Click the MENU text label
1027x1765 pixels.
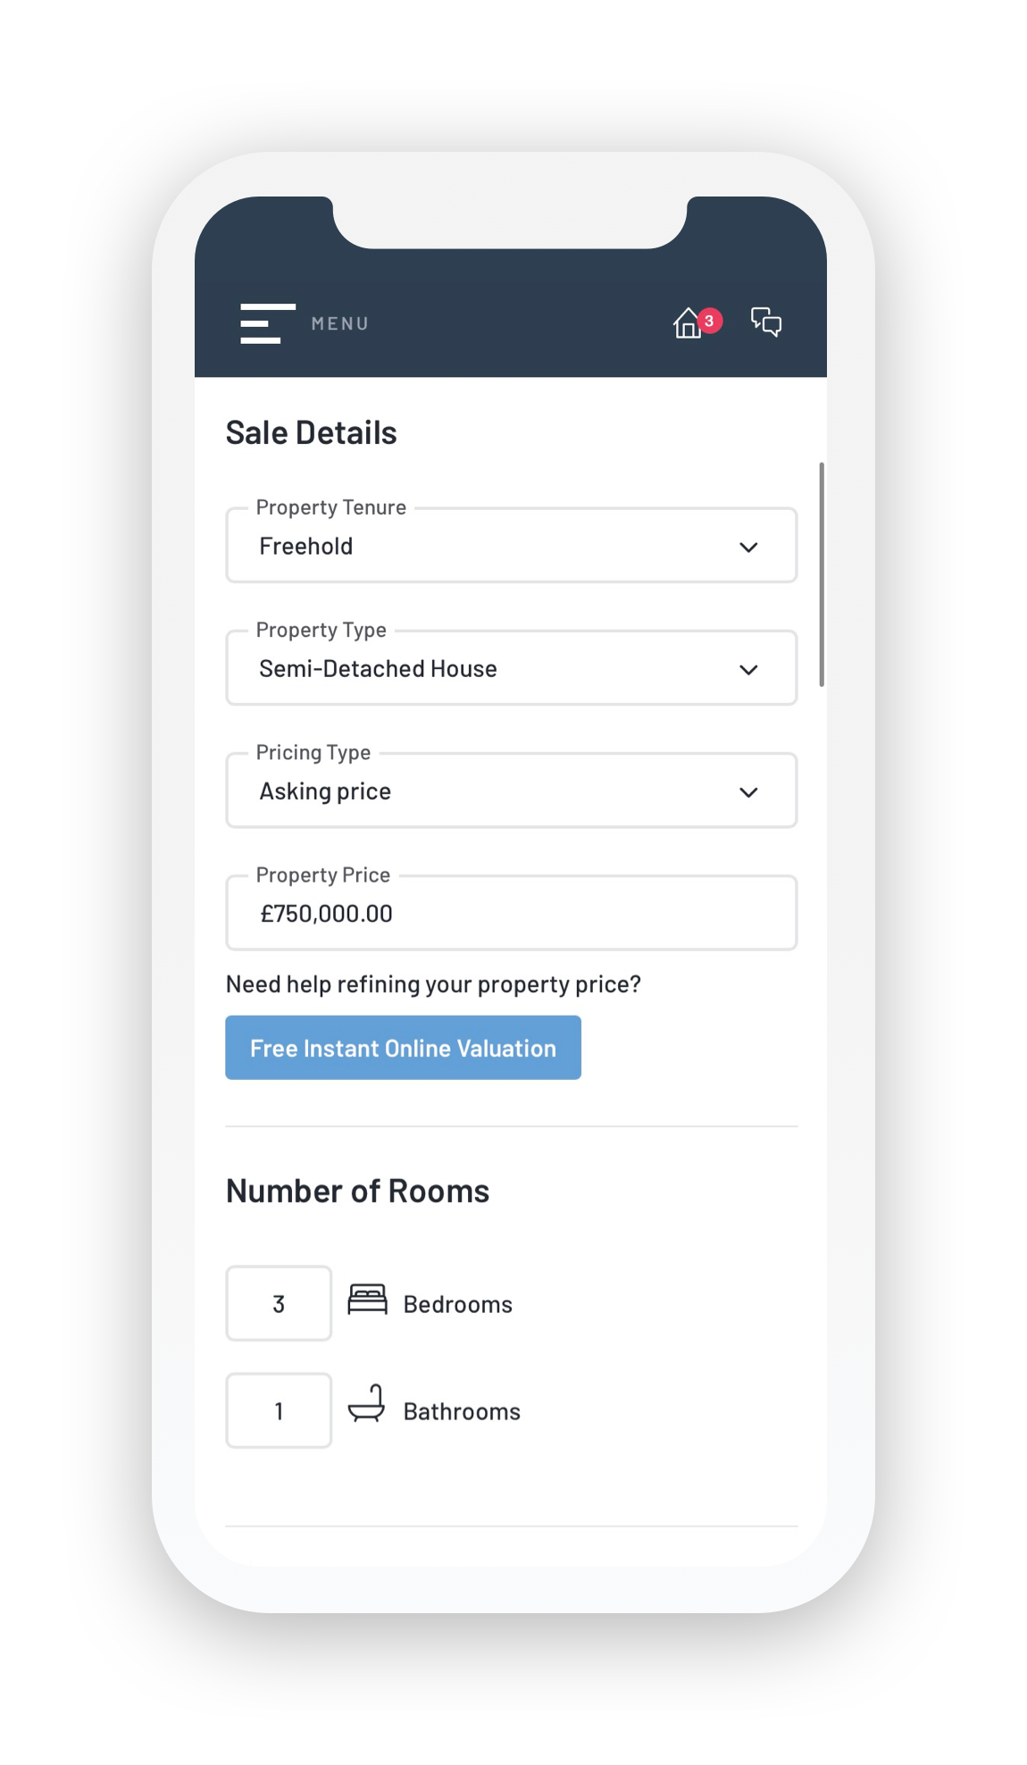click(340, 323)
